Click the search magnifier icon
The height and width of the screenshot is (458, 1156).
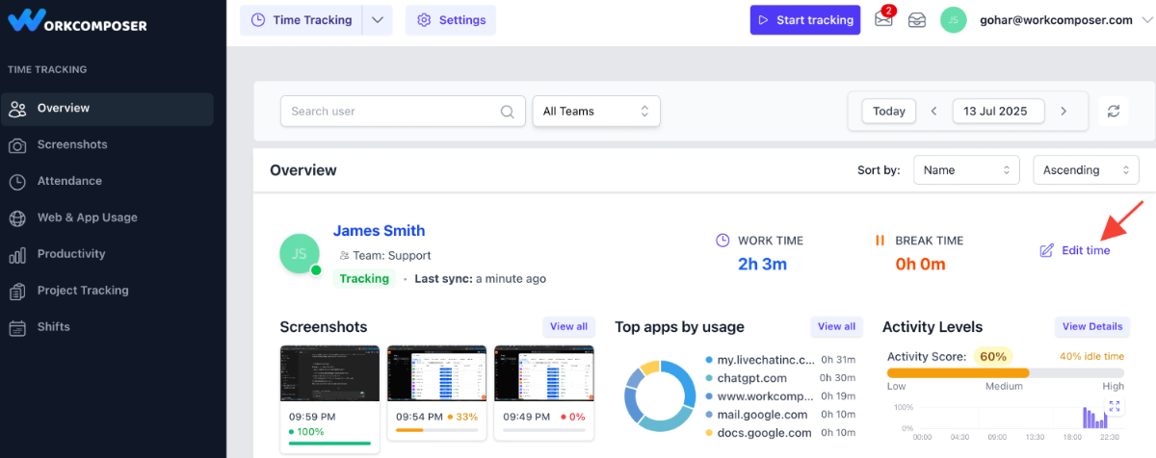coord(508,112)
